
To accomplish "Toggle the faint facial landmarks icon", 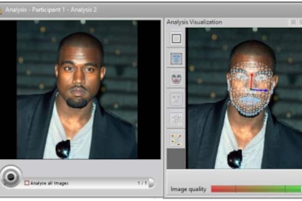I will [x=176, y=99].
